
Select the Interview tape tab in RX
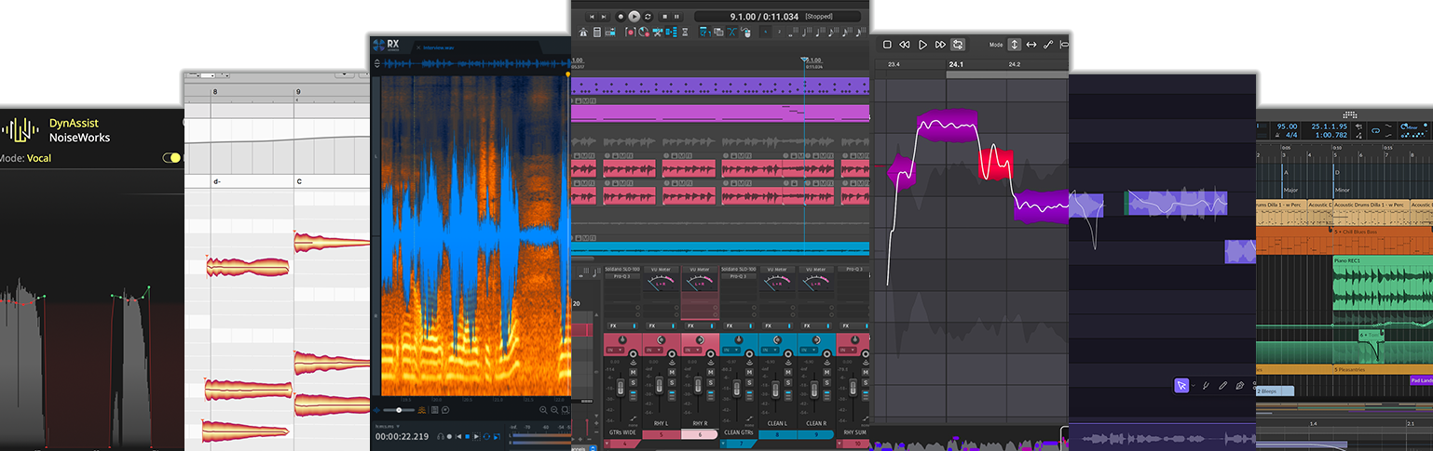point(441,46)
